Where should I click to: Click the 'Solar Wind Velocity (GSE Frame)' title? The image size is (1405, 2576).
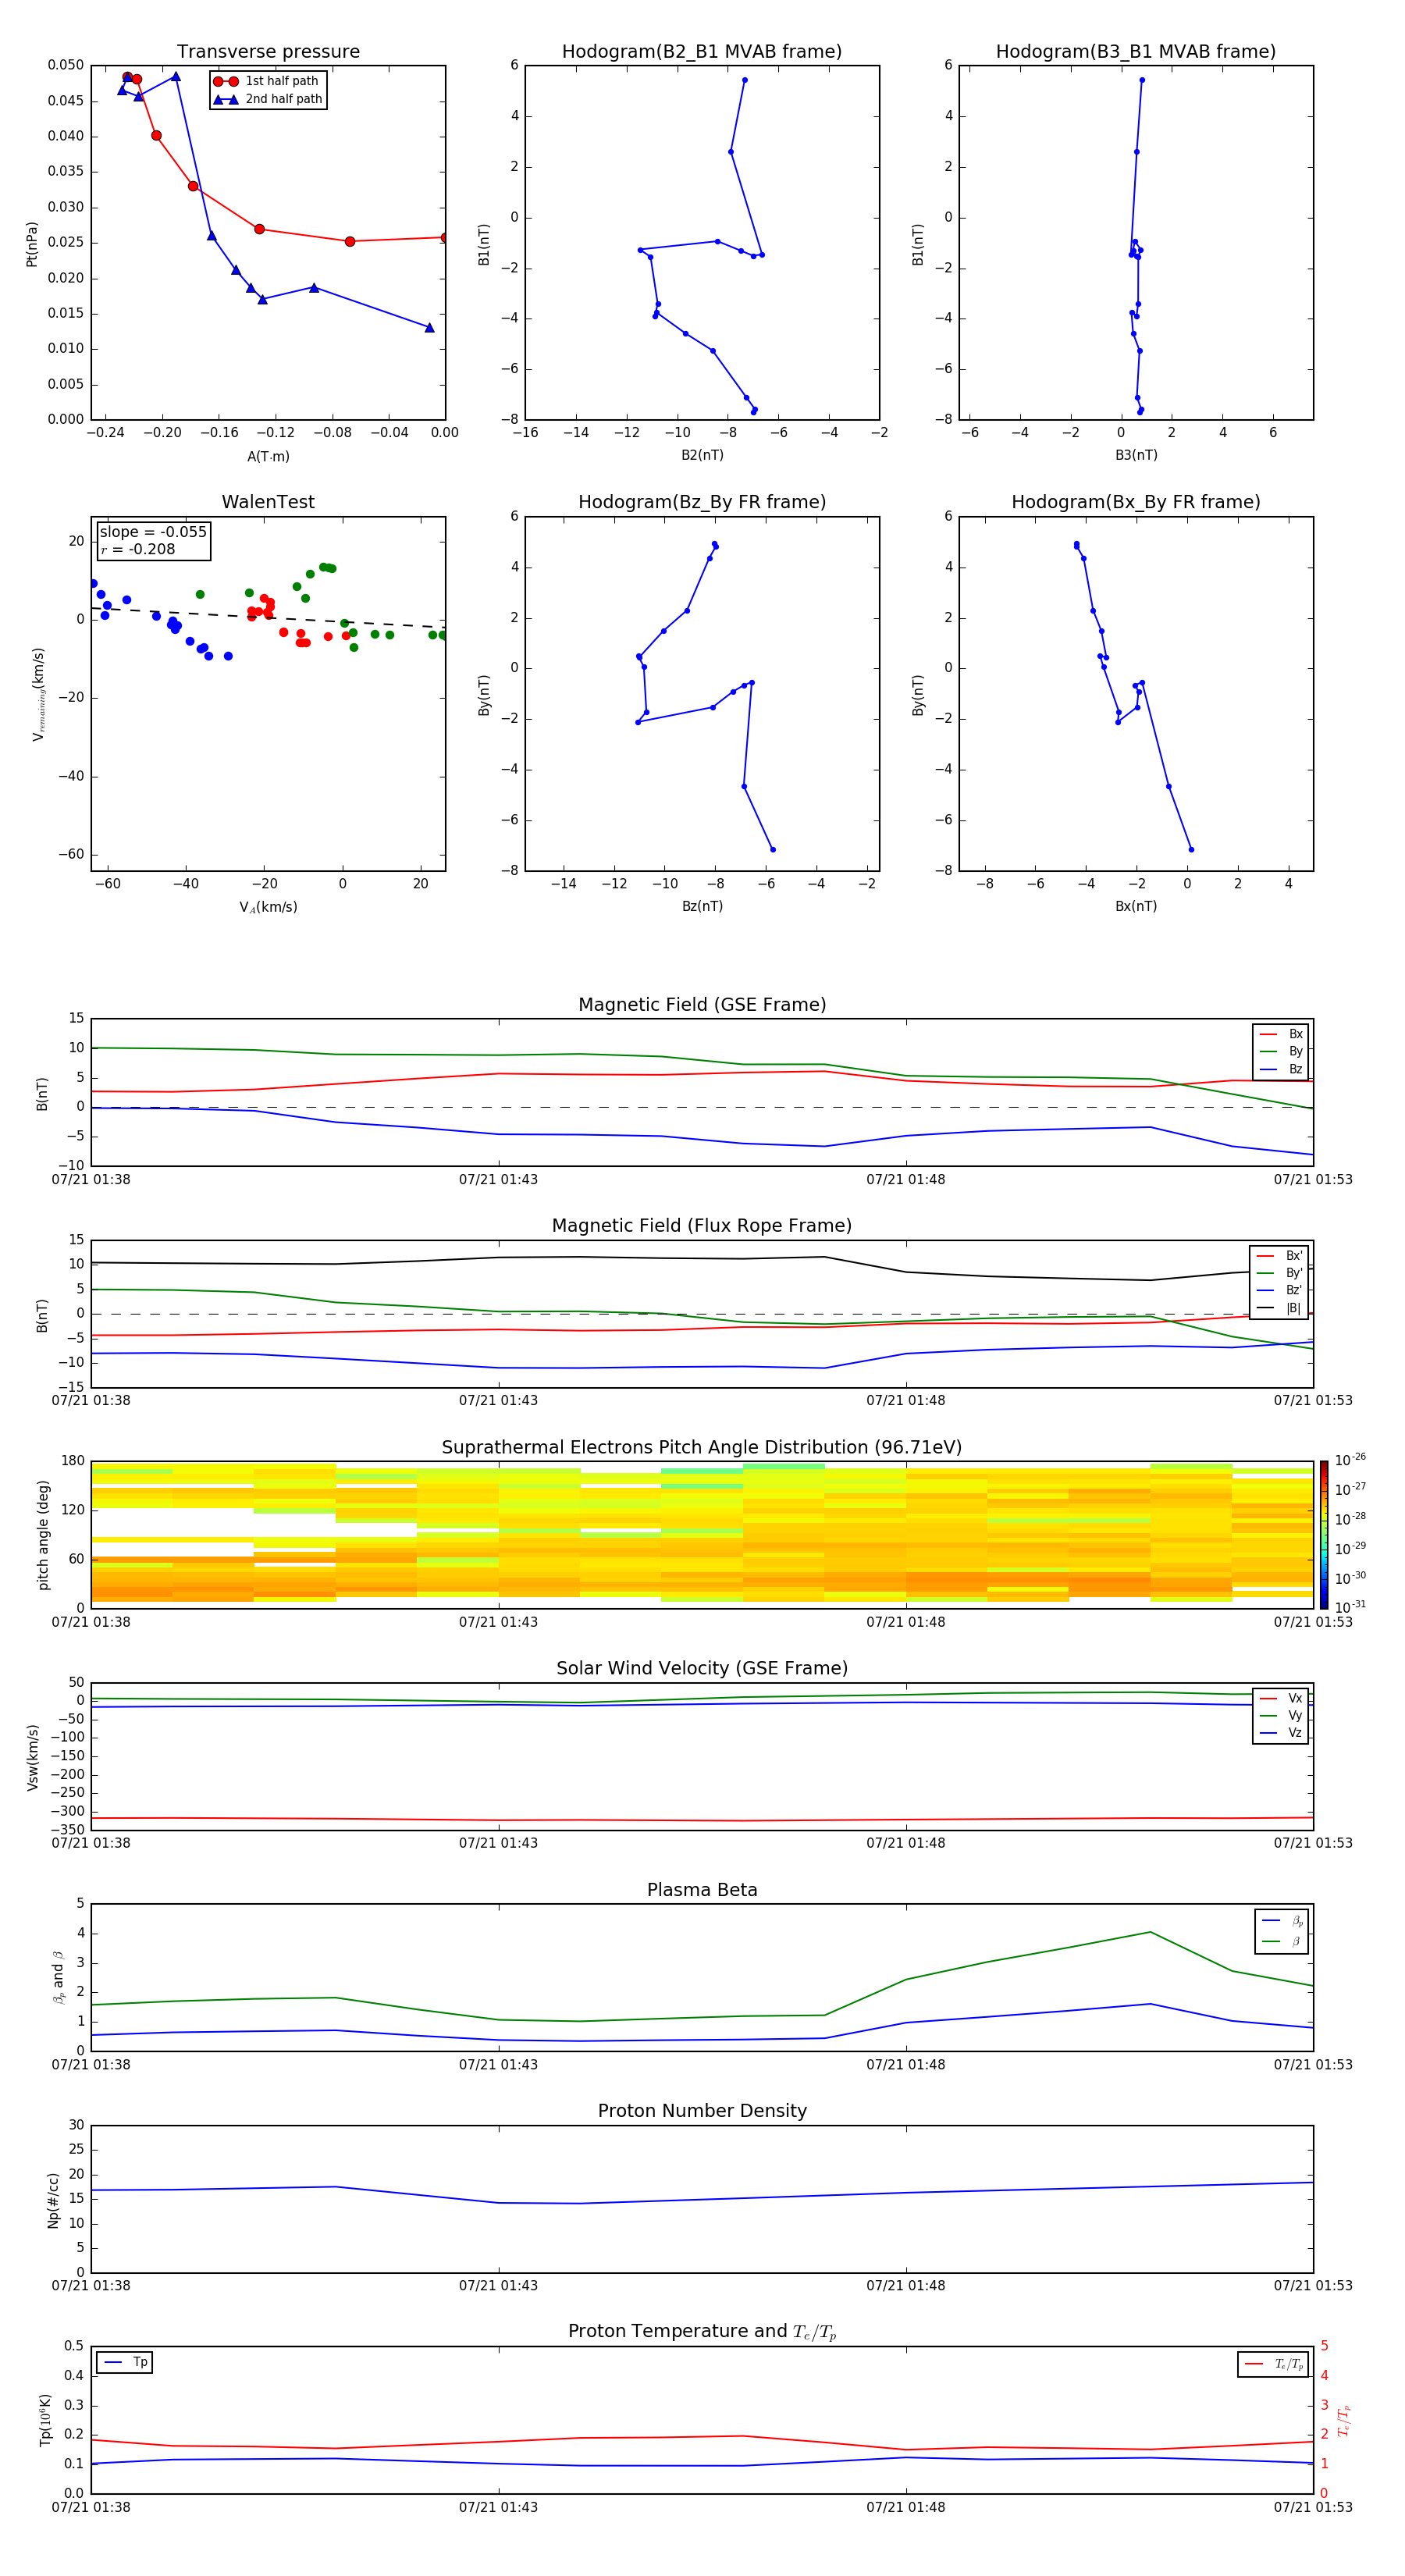(702, 1668)
